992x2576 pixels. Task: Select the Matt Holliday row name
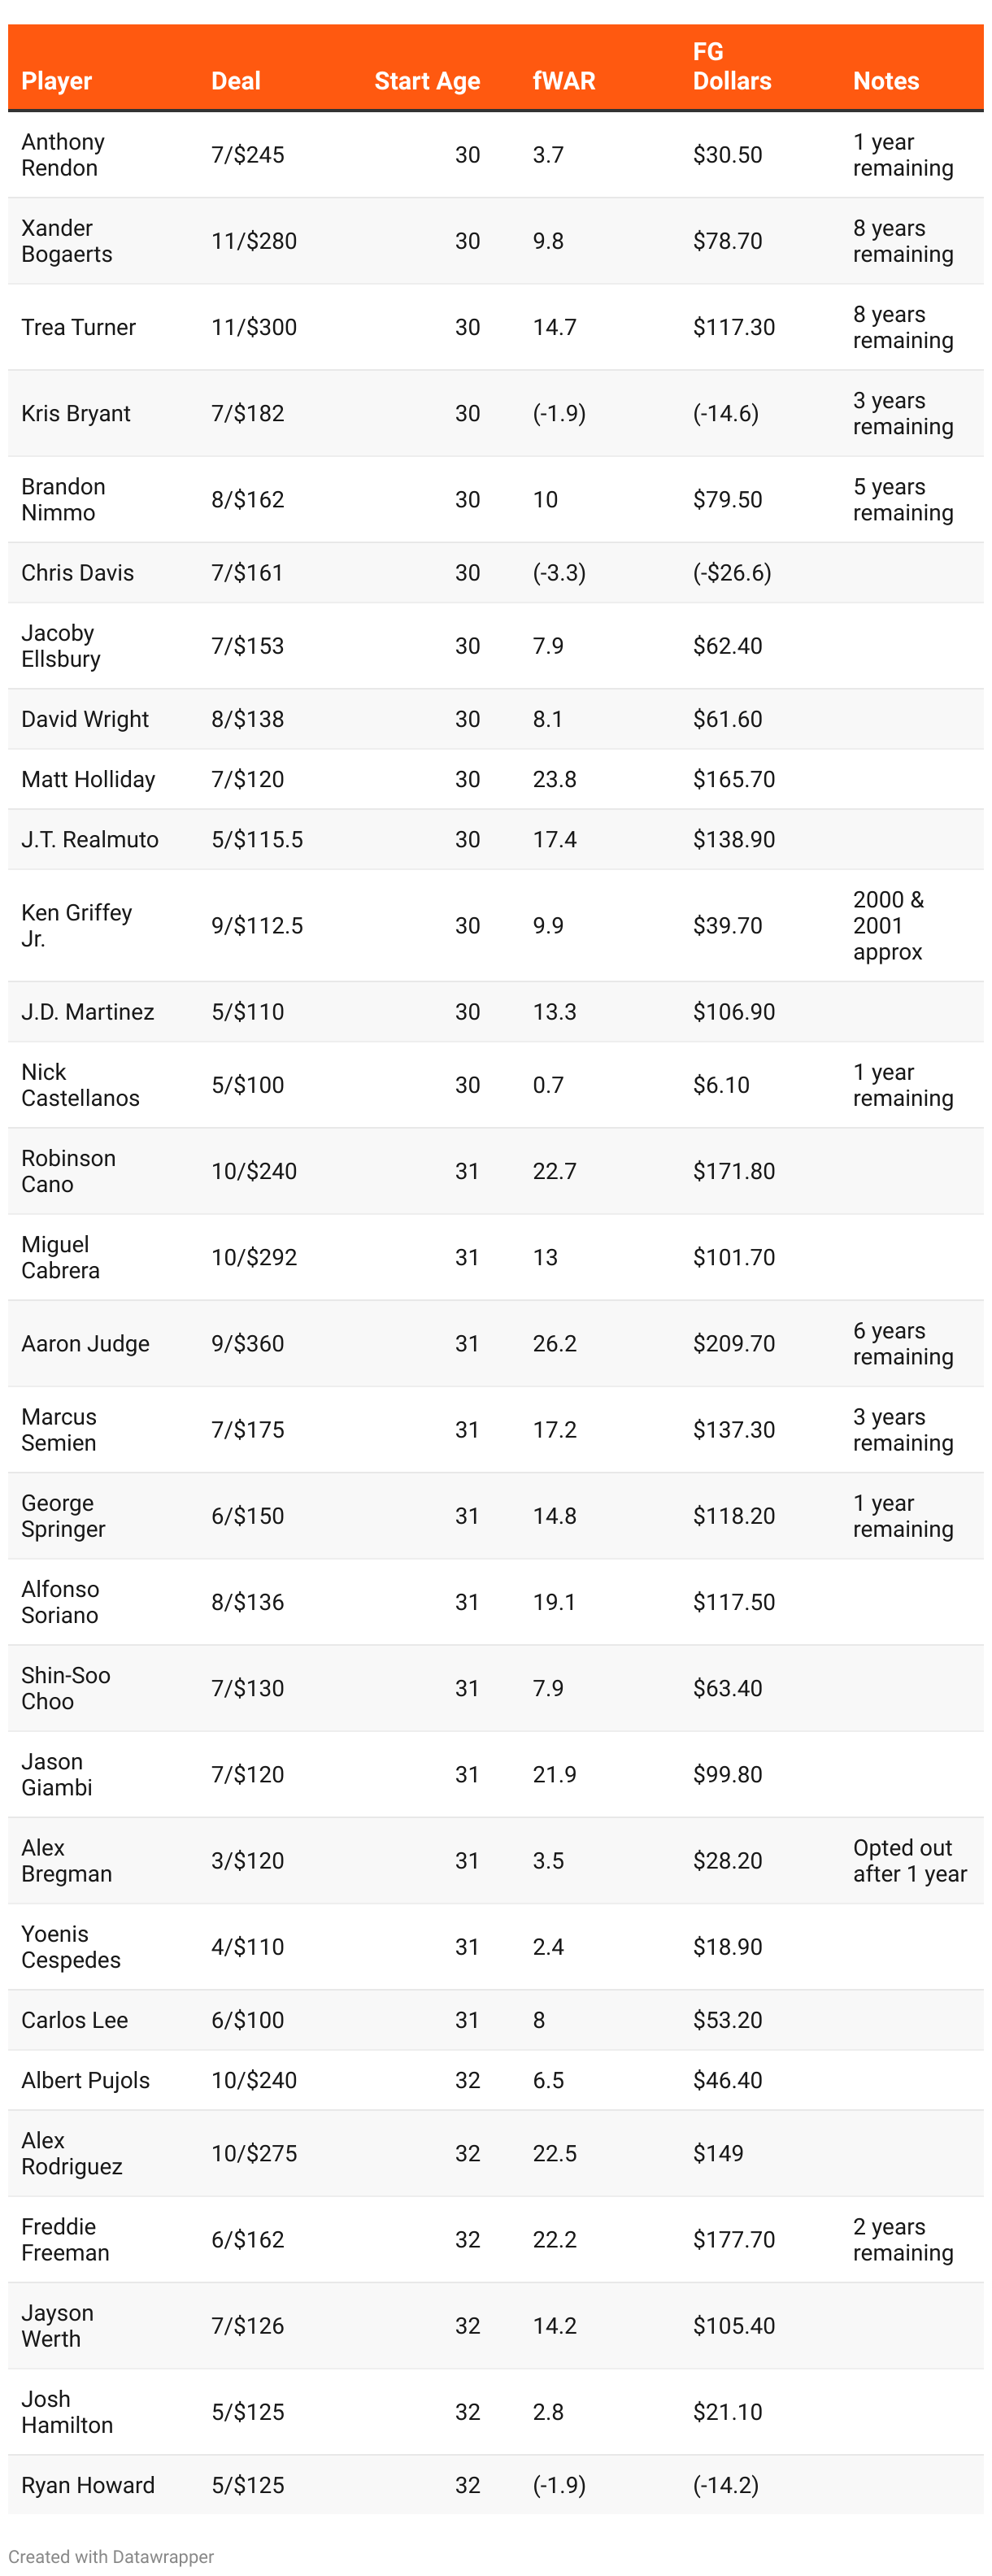click(88, 779)
